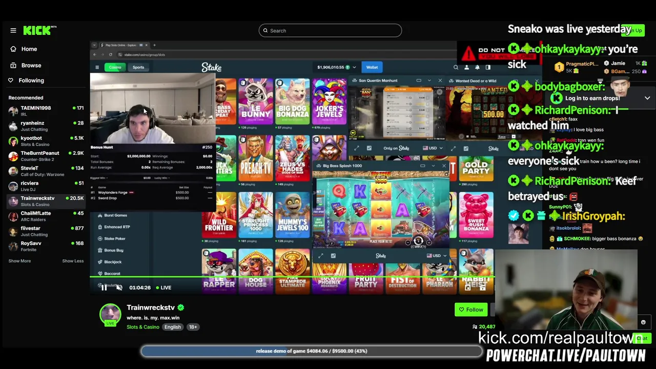This screenshot has height=369, width=656.
Task: Click the Stake Wallet button
Action: click(x=372, y=67)
